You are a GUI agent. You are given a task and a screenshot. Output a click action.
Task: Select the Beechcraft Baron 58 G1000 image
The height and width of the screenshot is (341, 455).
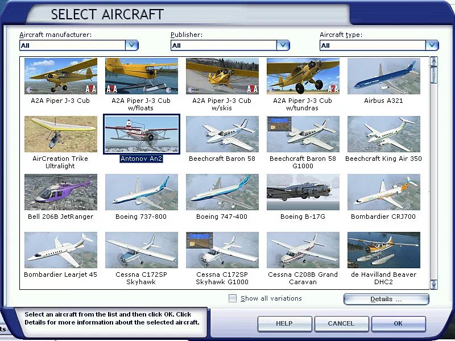(x=303, y=134)
